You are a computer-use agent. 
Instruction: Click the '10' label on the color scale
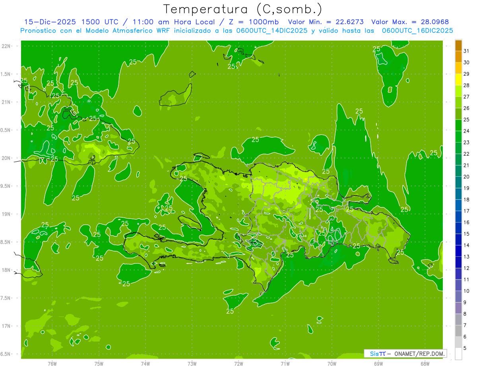tap(467, 291)
